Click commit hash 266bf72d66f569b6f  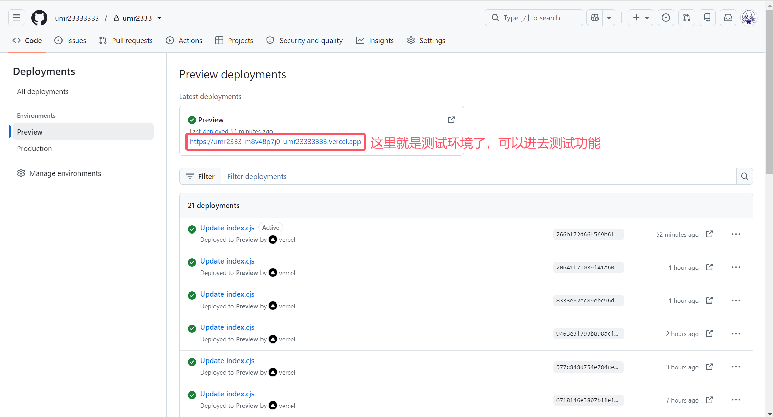pos(588,234)
